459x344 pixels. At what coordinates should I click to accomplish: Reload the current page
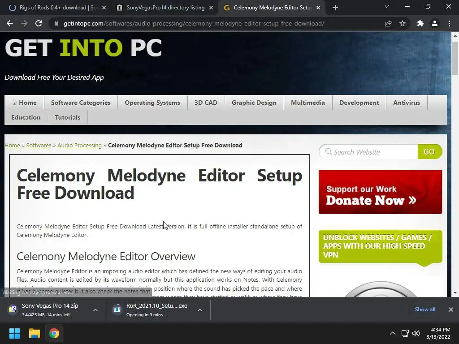click(x=39, y=23)
